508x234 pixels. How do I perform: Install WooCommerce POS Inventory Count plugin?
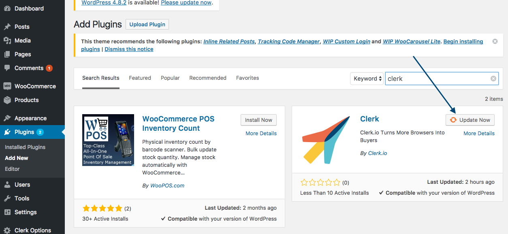point(258,120)
